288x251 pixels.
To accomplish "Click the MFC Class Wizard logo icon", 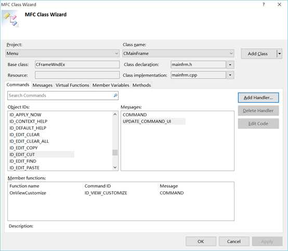I will coord(10,19).
